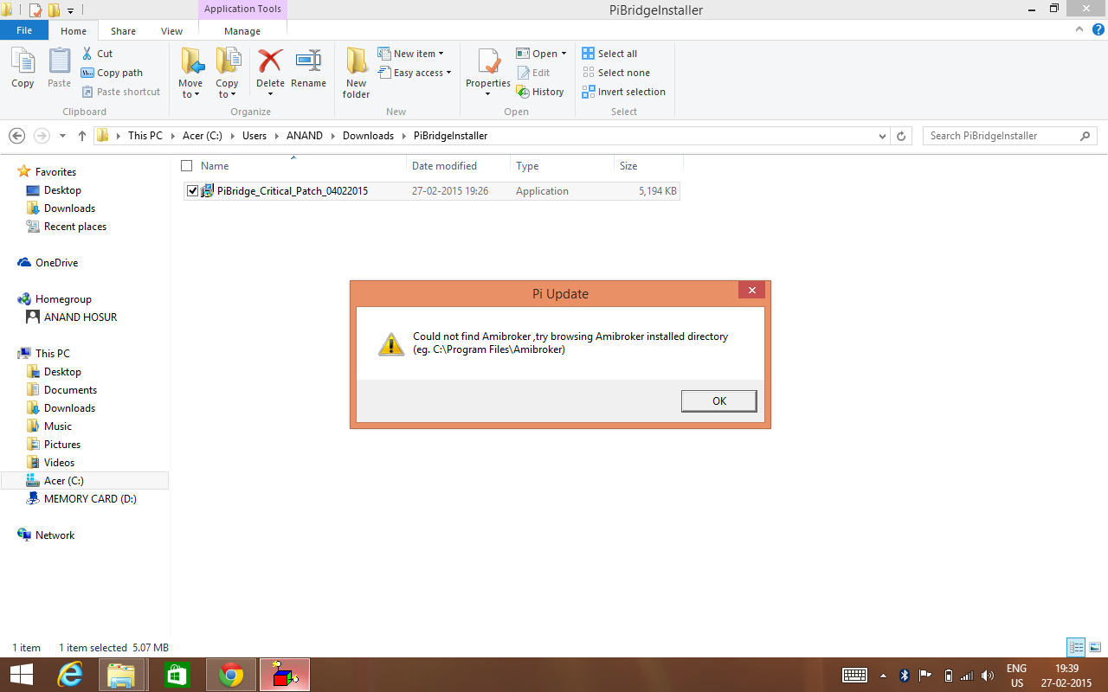This screenshot has width=1108, height=692.
Task: Open Recent places in Favorites
Action: pos(74,227)
